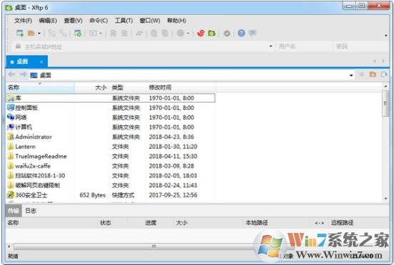Viewport: 394px width, 265px height.
Task: Select the 360安全卫士 shortcut
Action: [x=110, y=195]
